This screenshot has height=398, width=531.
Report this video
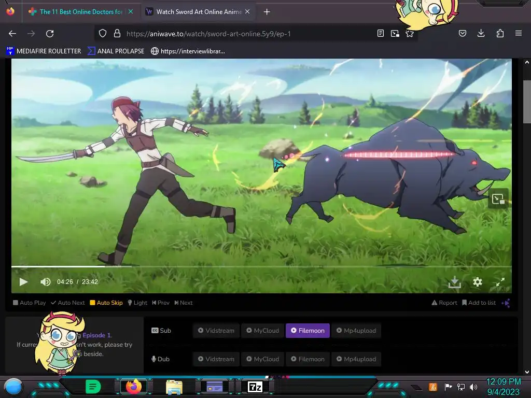[x=444, y=303]
